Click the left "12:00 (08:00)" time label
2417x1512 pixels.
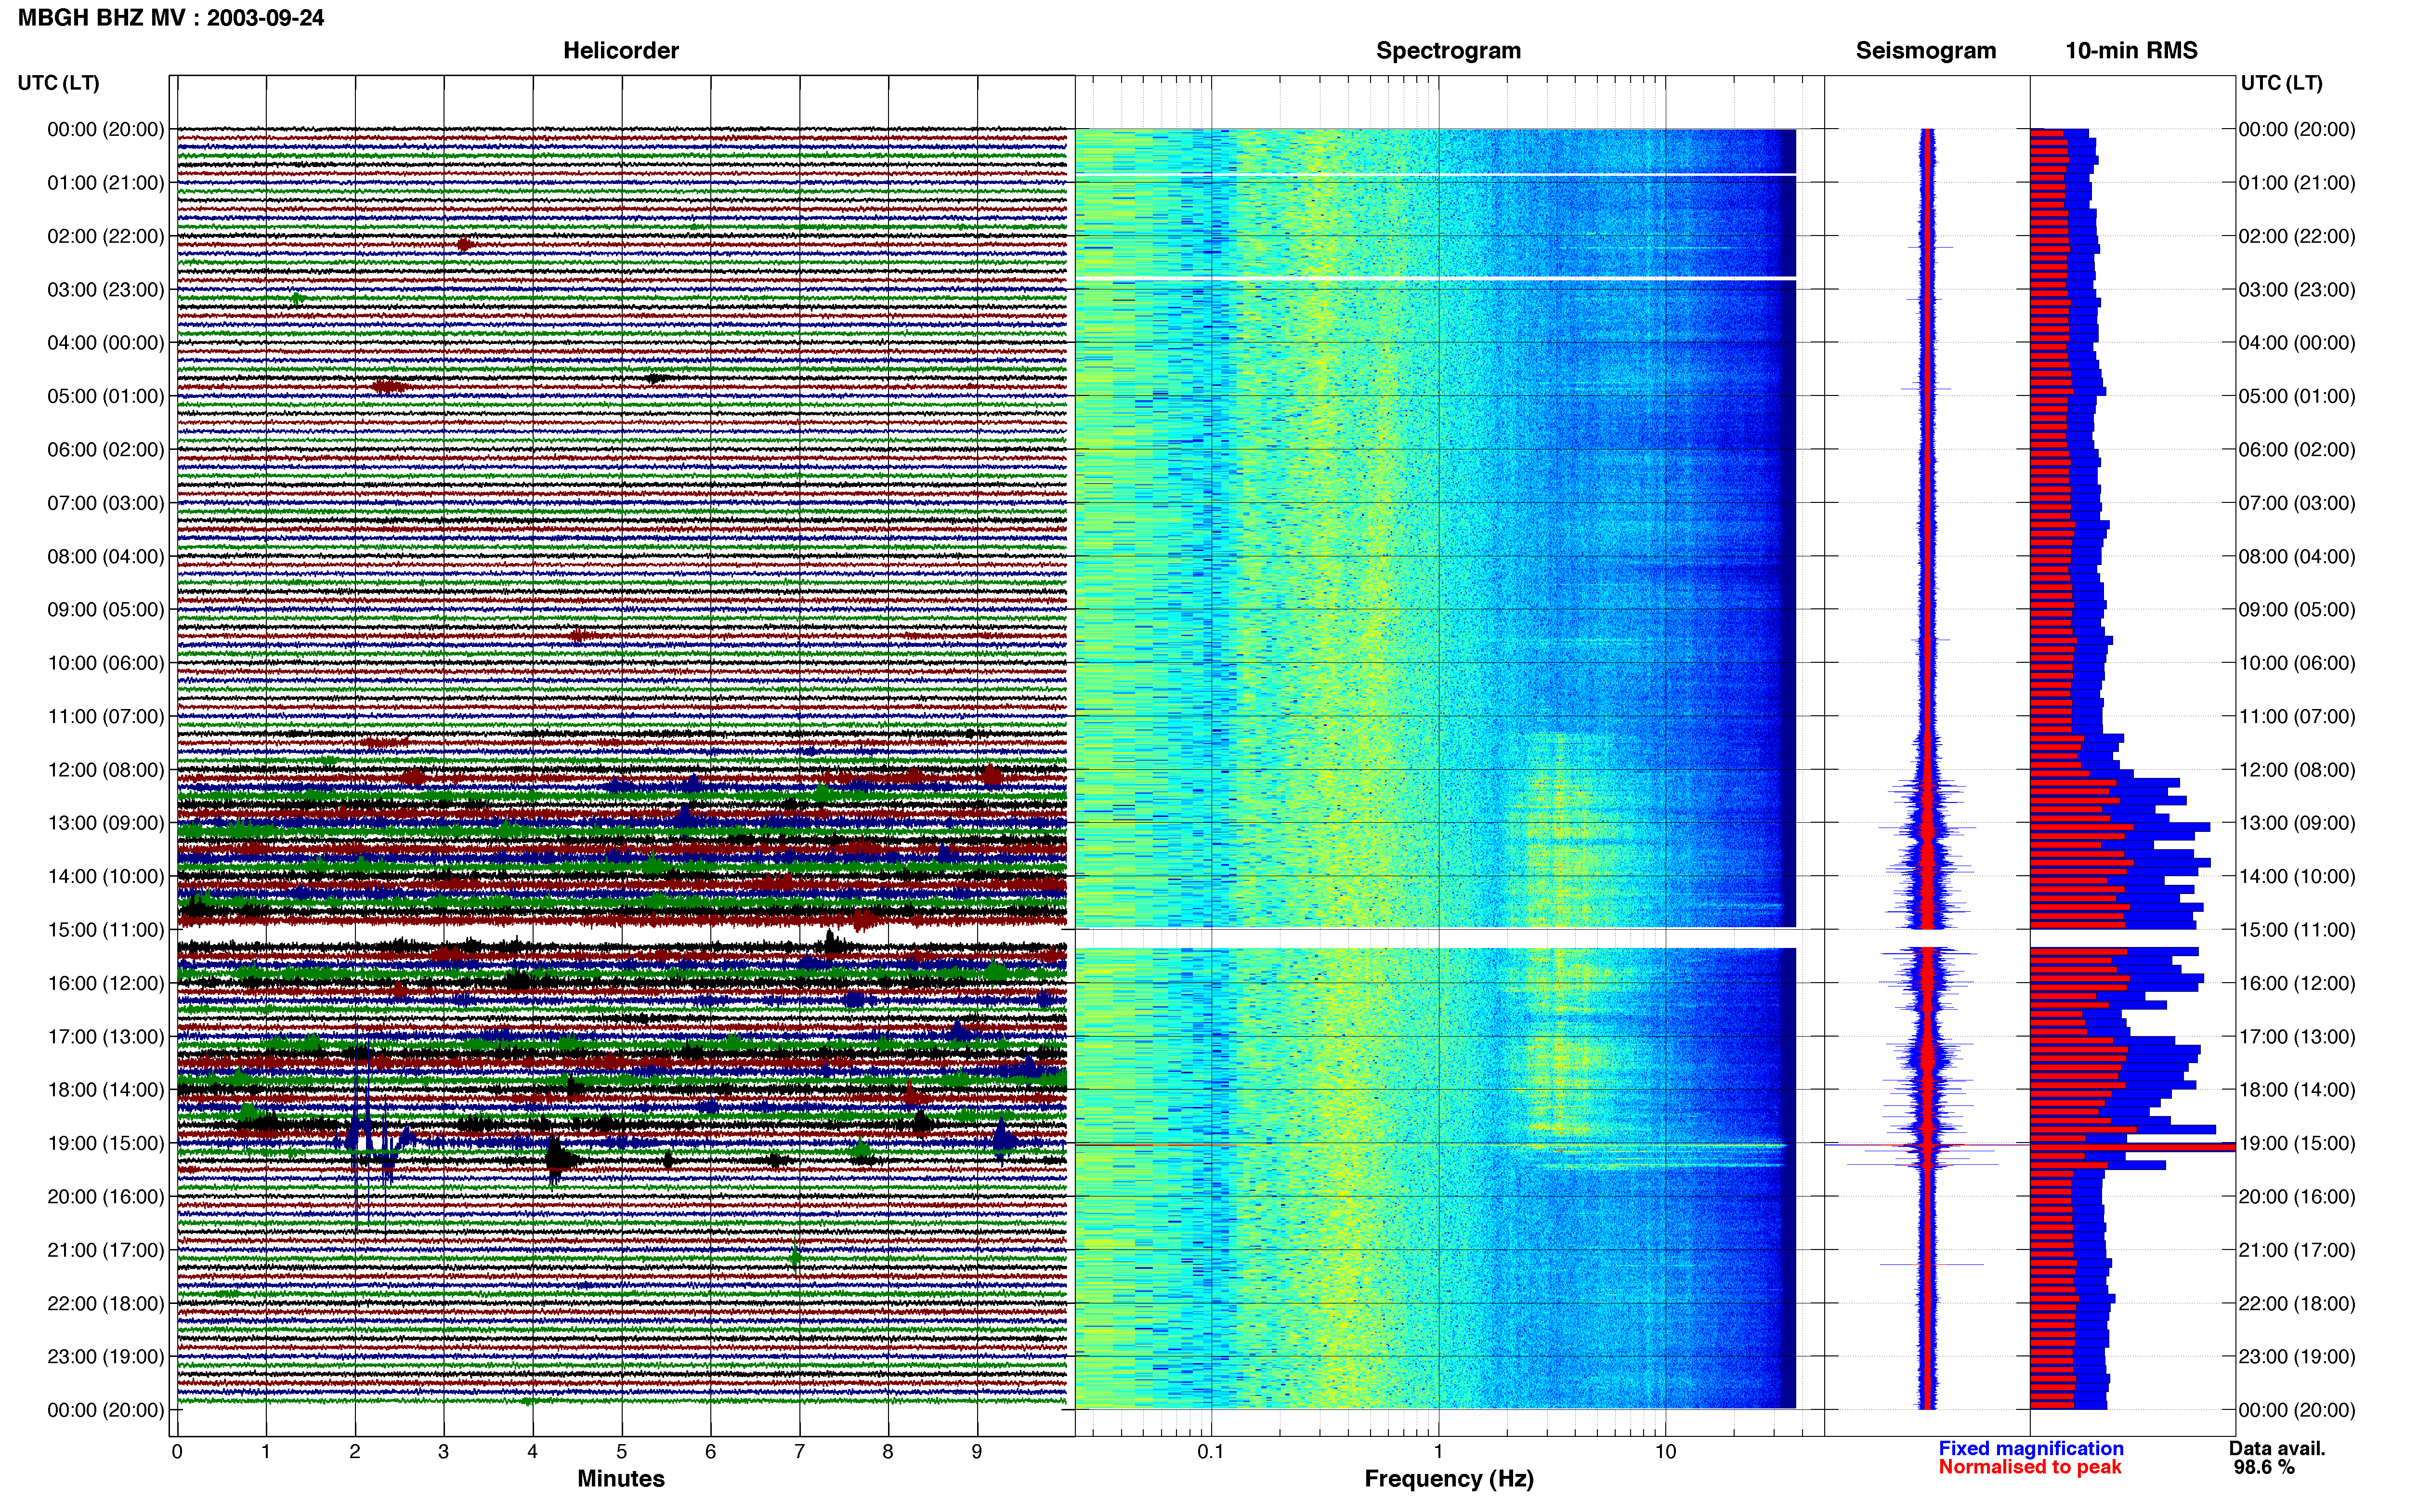(x=106, y=770)
